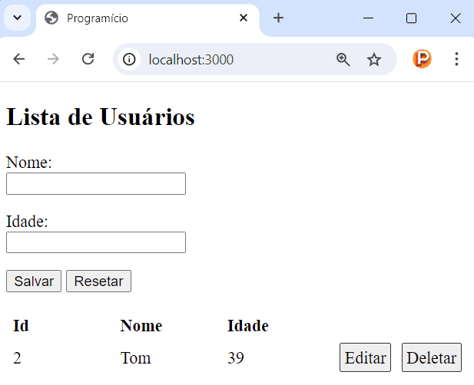Open the tab search dropdown

coord(17,18)
